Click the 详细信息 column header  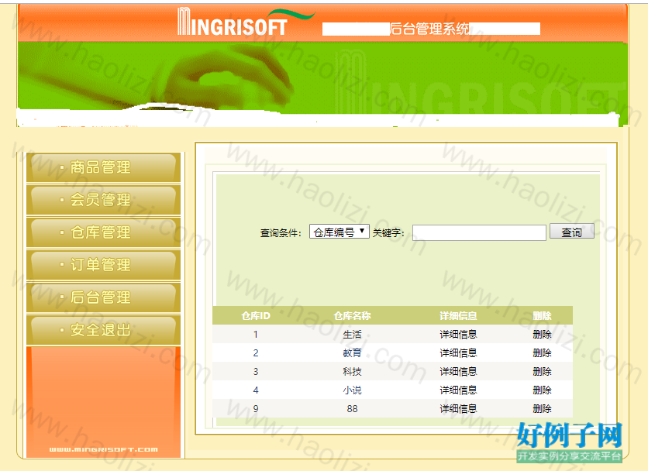[458, 316]
